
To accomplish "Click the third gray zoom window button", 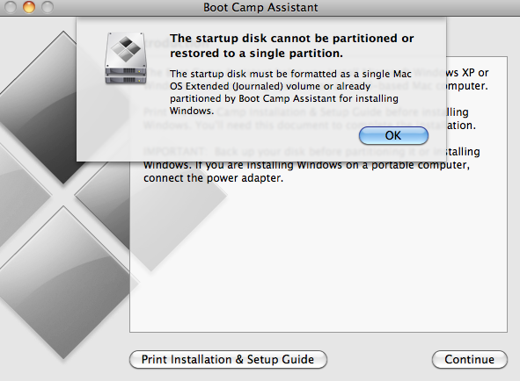I will 48,7.
